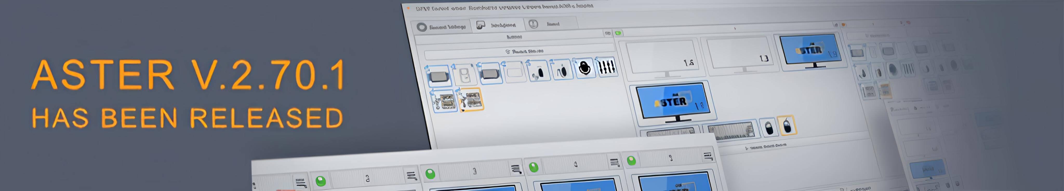Image resolution: width=1064 pixels, height=191 pixels.
Task: Select the orange-highlighted mouse icon
Action: [787, 125]
